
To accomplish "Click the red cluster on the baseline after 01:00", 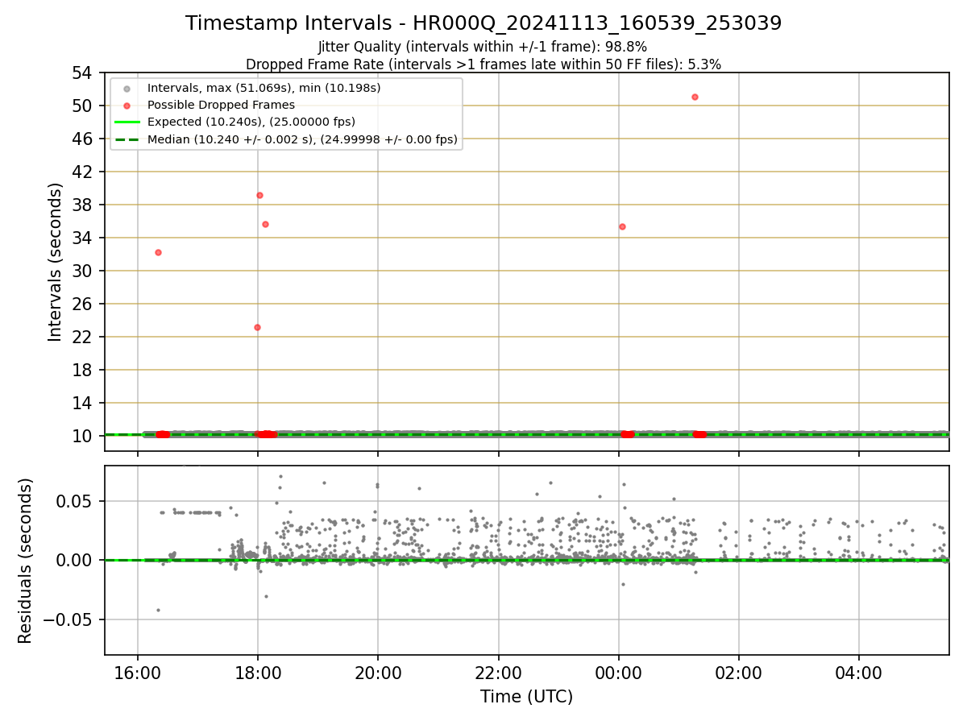I will coord(699,434).
